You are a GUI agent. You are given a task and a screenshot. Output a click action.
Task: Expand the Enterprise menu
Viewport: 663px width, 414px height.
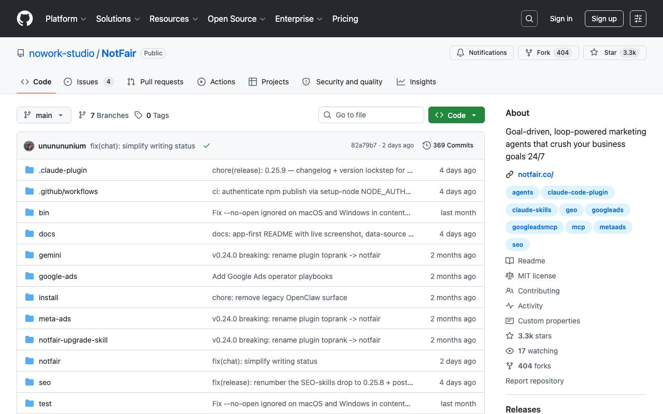tap(299, 19)
